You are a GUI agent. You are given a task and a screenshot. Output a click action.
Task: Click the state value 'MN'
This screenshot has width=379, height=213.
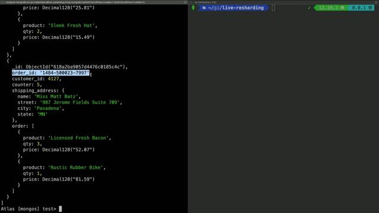coord(42,114)
